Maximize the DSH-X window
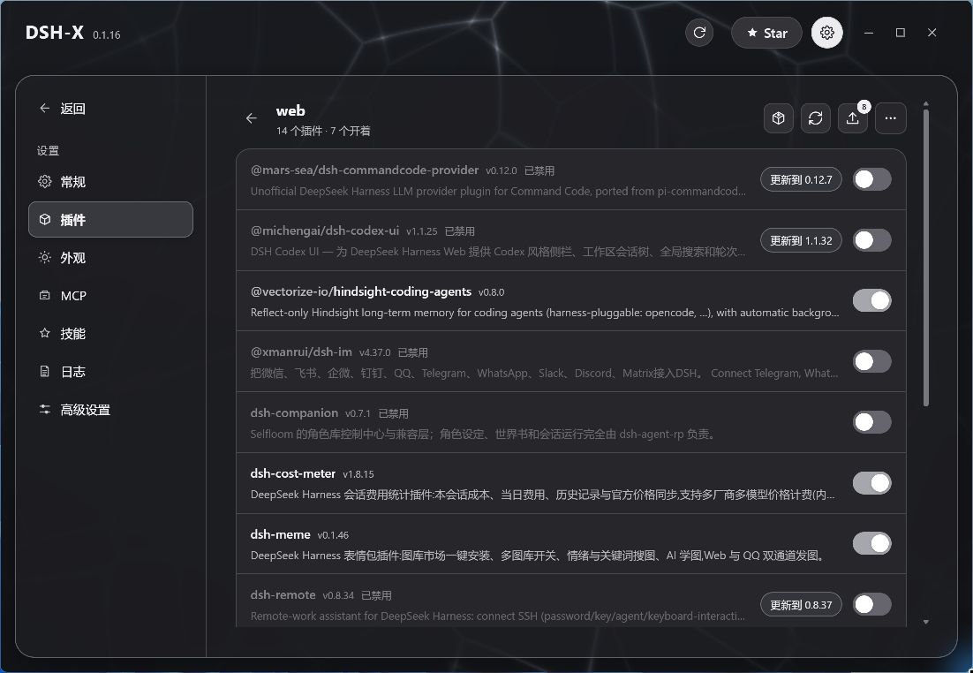Viewport: 973px width, 673px height. 901,33
